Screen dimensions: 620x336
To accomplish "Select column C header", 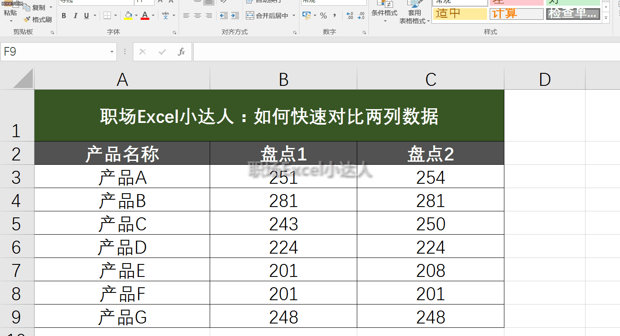I will (x=431, y=79).
